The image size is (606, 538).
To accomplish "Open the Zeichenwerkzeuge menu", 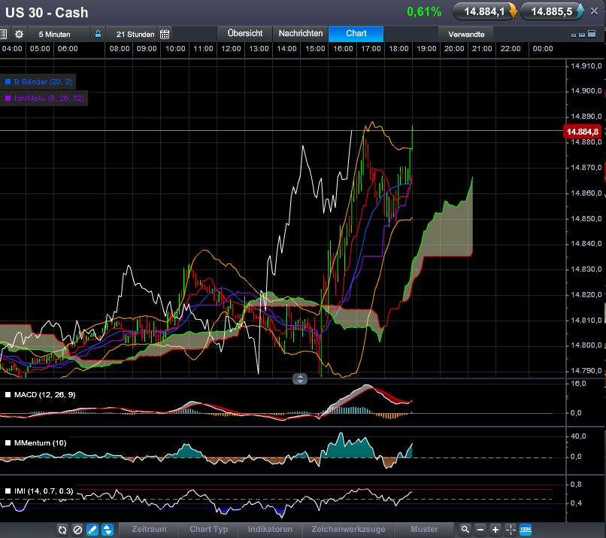I will coord(348,529).
